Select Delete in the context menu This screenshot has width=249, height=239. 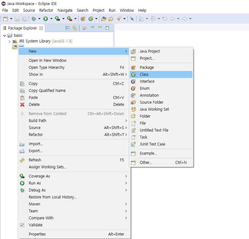click(74, 105)
